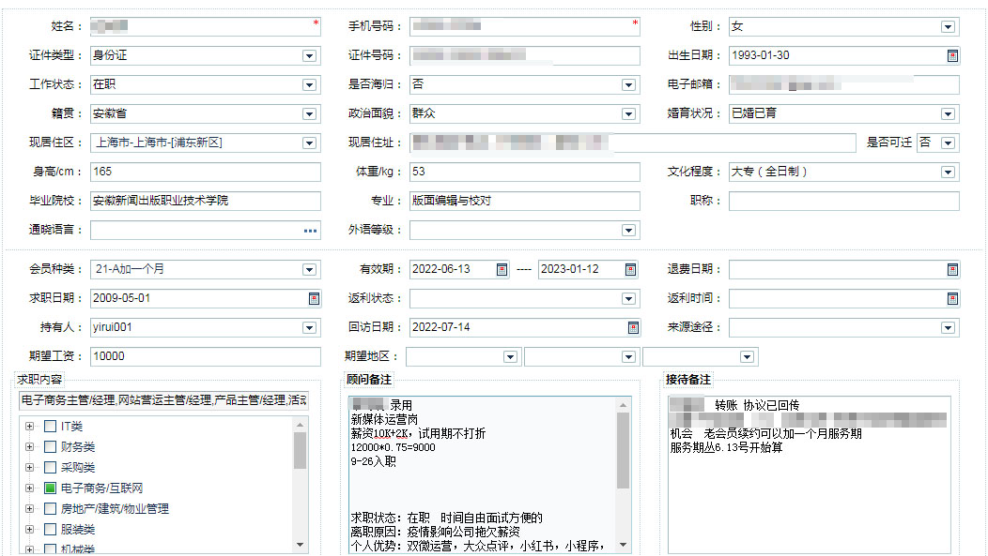
Task: Open the 退费日期 calendar picker
Action: click(952, 270)
